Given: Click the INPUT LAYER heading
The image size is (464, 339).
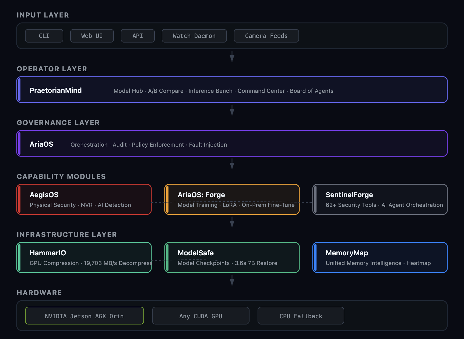Looking at the screenshot, I should point(43,15).
